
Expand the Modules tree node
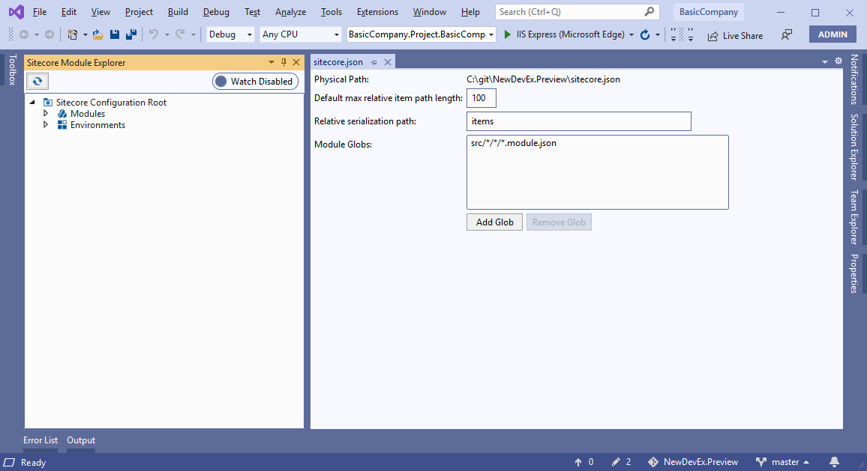click(46, 113)
